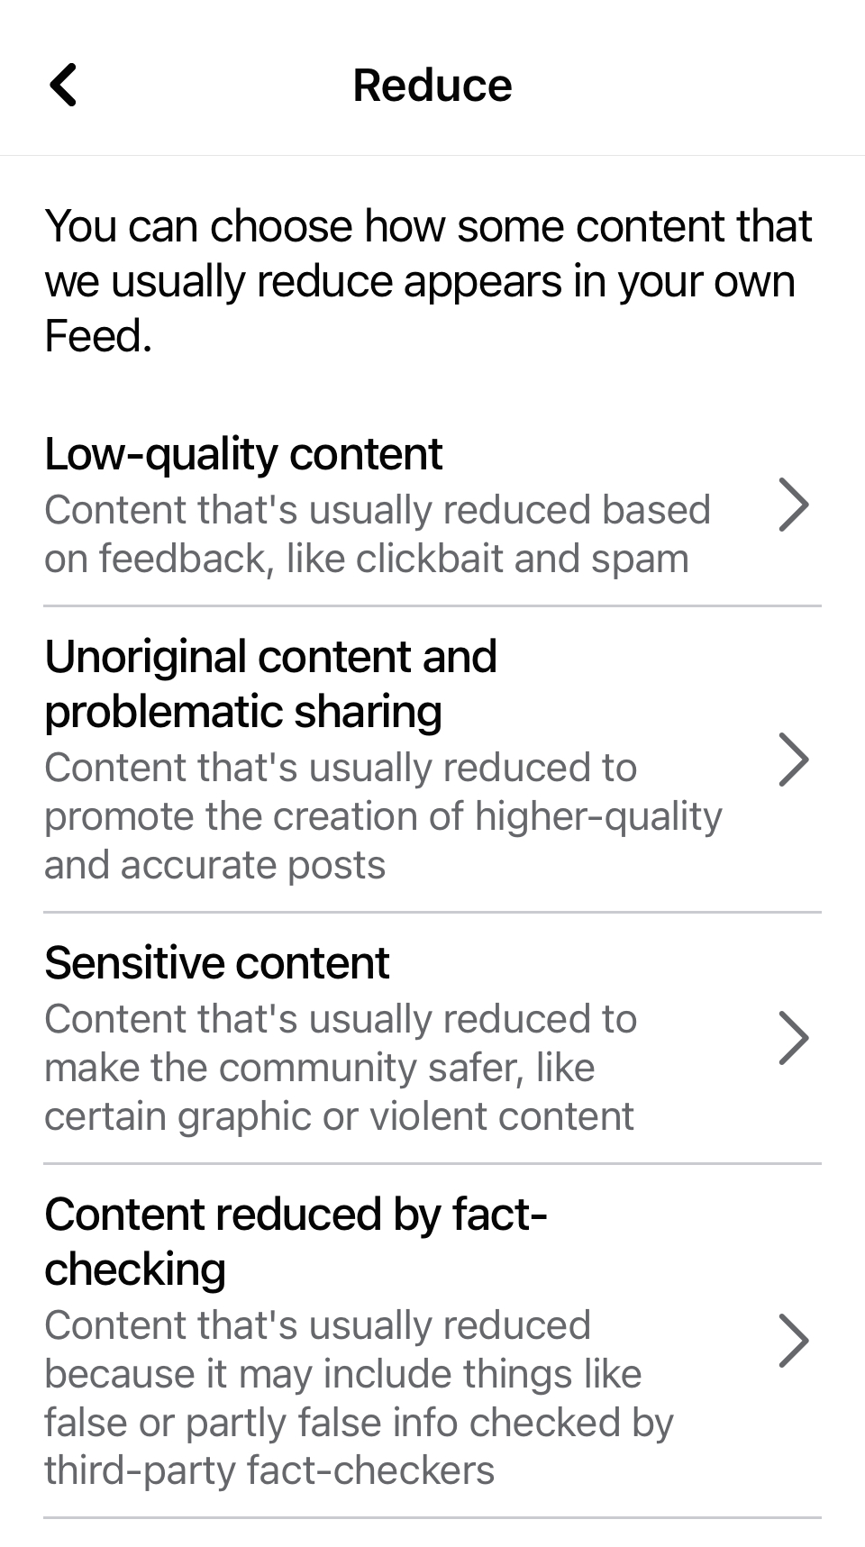The height and width of the screenshot is (1547, 865).
Task: Tap the chevron beside Low-quality content
Action: [x=793, y=506]
